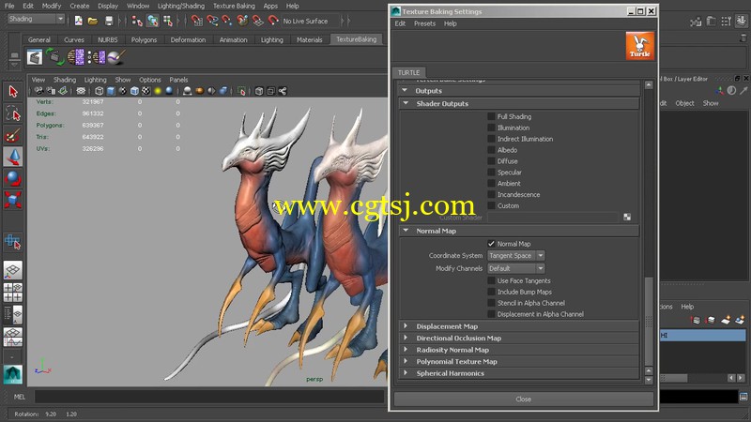
Task: Create a new scene with the toolbar icon
Action: point(79,21)
